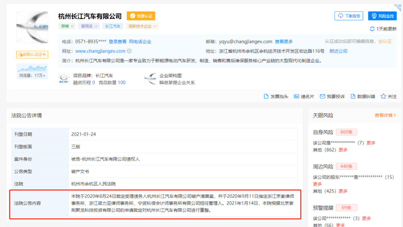The height and width of the screenshot is (227, 403).
Task: Click the 长江EV project brand logo
Action: [x=64, y=79]
